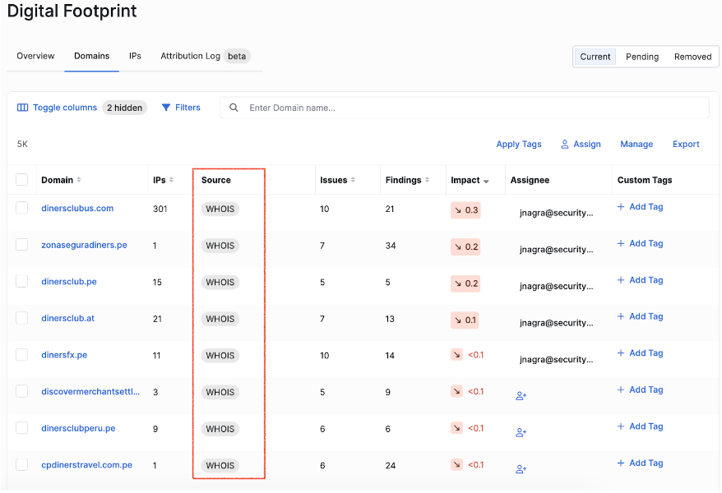Click plus icon to tag cpdinerstravel.com.pe
722x493 pixels.
(621, 463)
